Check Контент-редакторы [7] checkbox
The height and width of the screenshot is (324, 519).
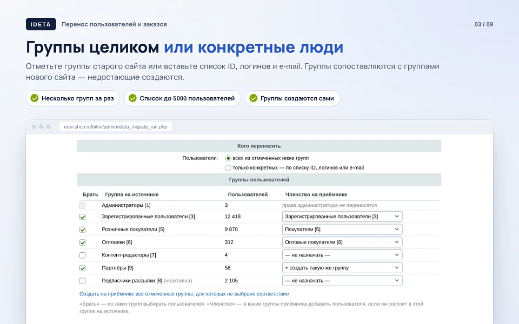point(82,255)
